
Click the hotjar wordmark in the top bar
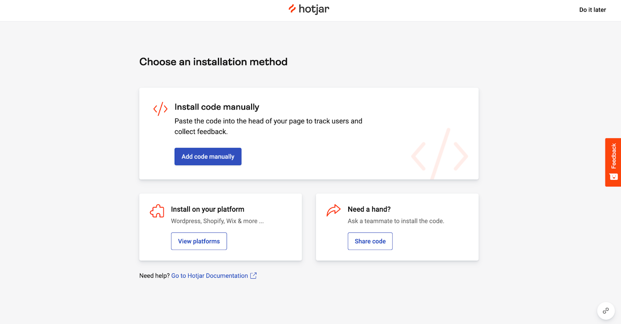313,9
